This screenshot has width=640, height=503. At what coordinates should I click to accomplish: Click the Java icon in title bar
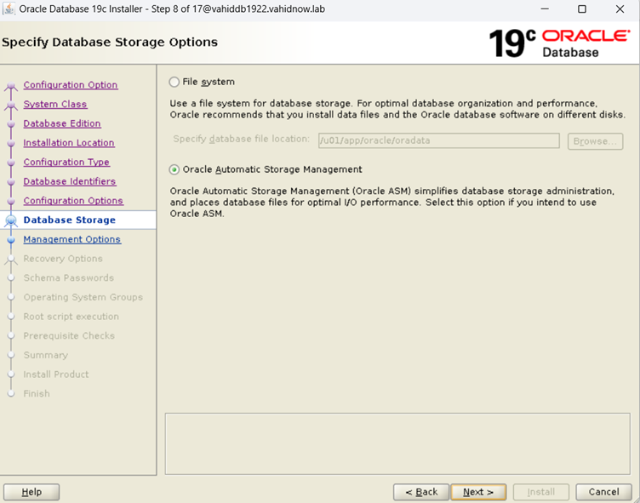coord(9,9)
